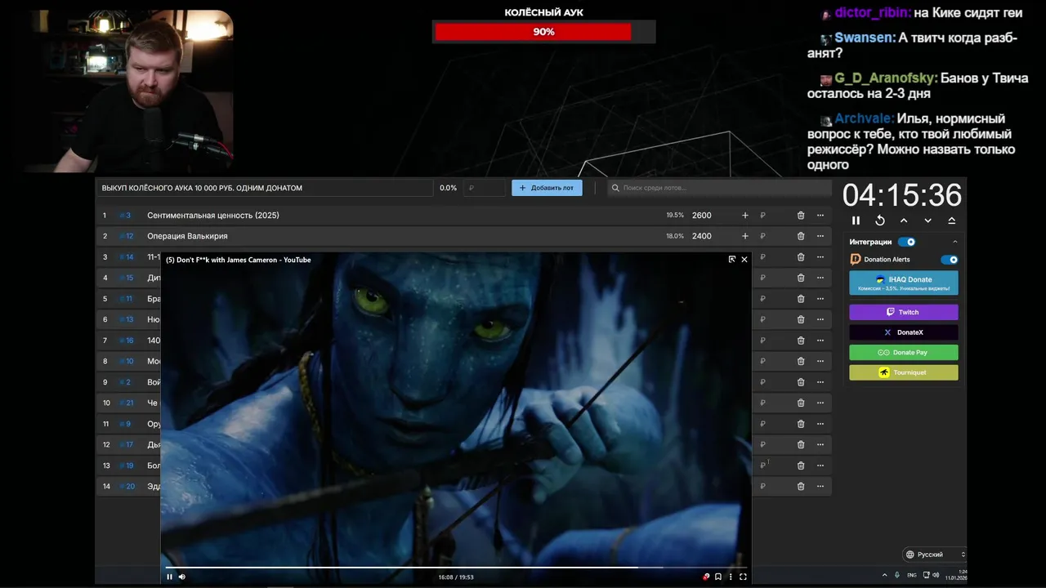Click the Donation Alerts logo icon
The width and height of the screenshot is (1046, 588).
click(x=856, y=260)
